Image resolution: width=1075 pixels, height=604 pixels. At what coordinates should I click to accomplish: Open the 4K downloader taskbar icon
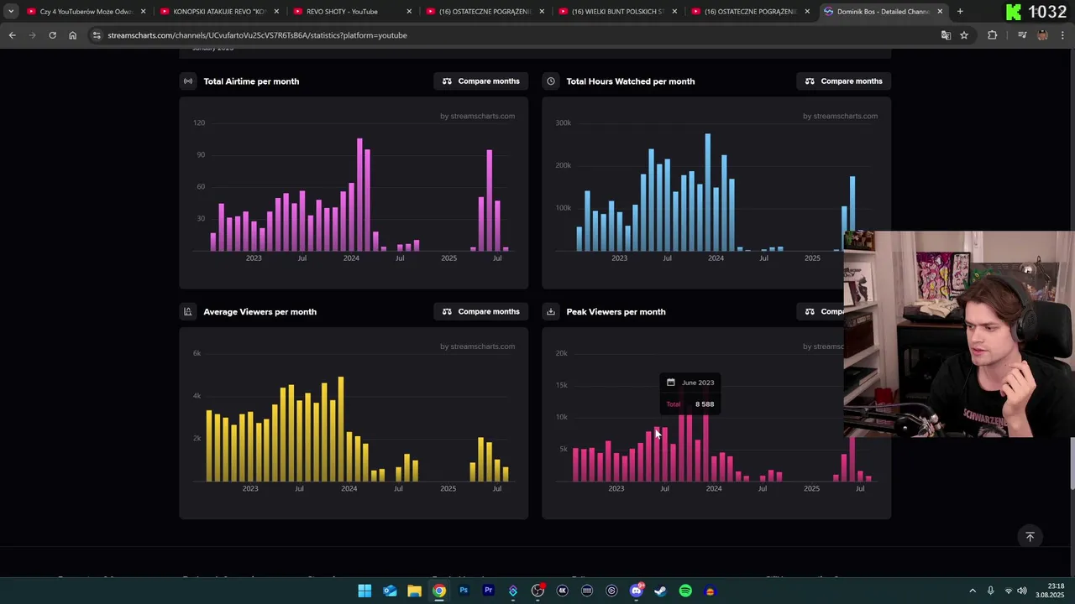point(562,591)
